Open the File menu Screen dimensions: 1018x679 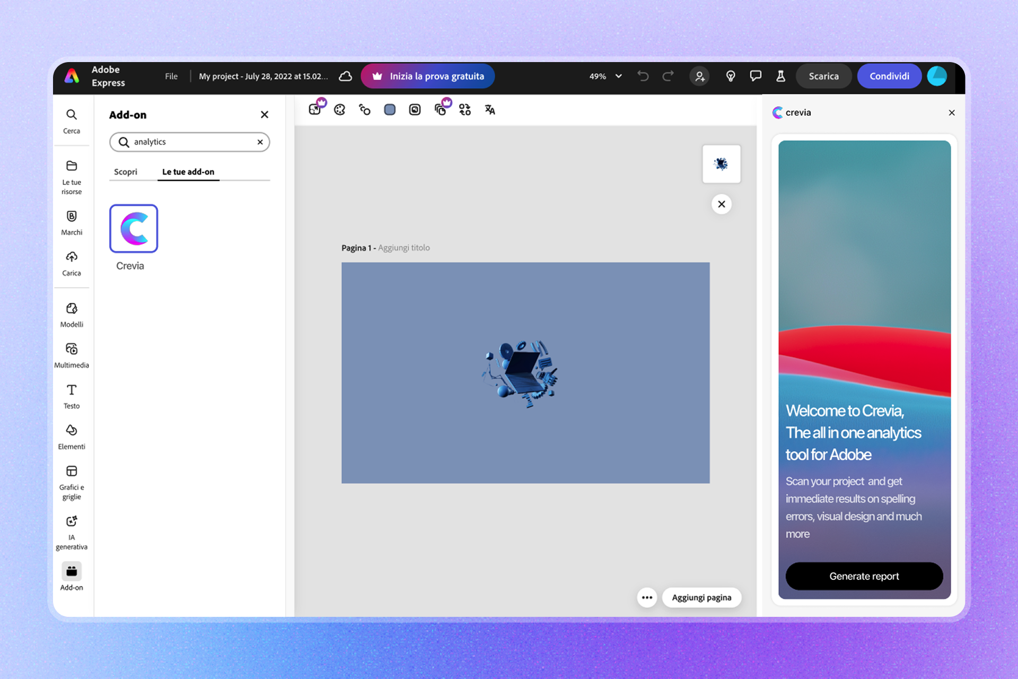tap(171, 76)
